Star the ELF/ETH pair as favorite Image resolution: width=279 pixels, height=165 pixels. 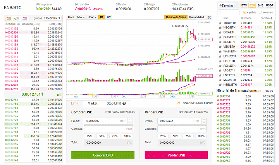(x=220, y=42)
